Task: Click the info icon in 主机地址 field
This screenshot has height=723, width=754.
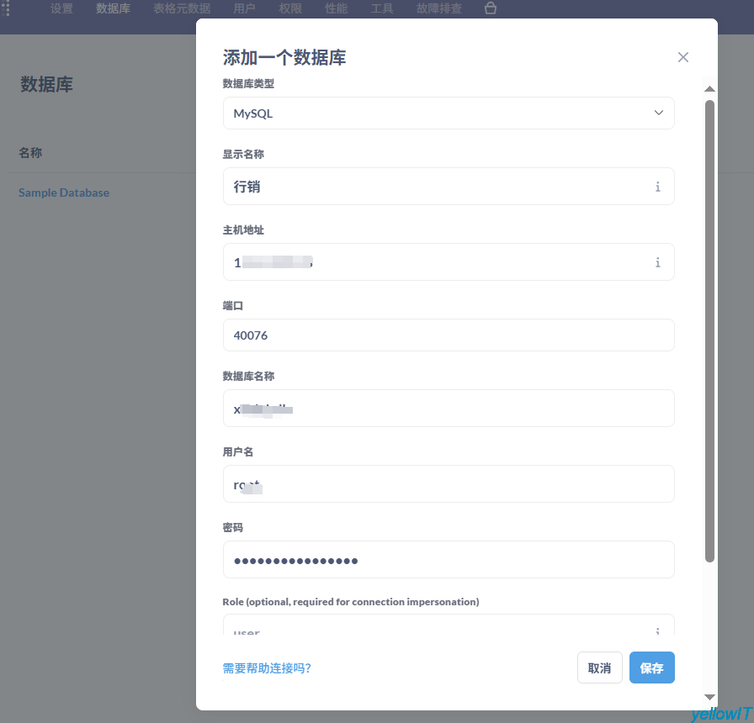Action: click(x=657, y=262)
